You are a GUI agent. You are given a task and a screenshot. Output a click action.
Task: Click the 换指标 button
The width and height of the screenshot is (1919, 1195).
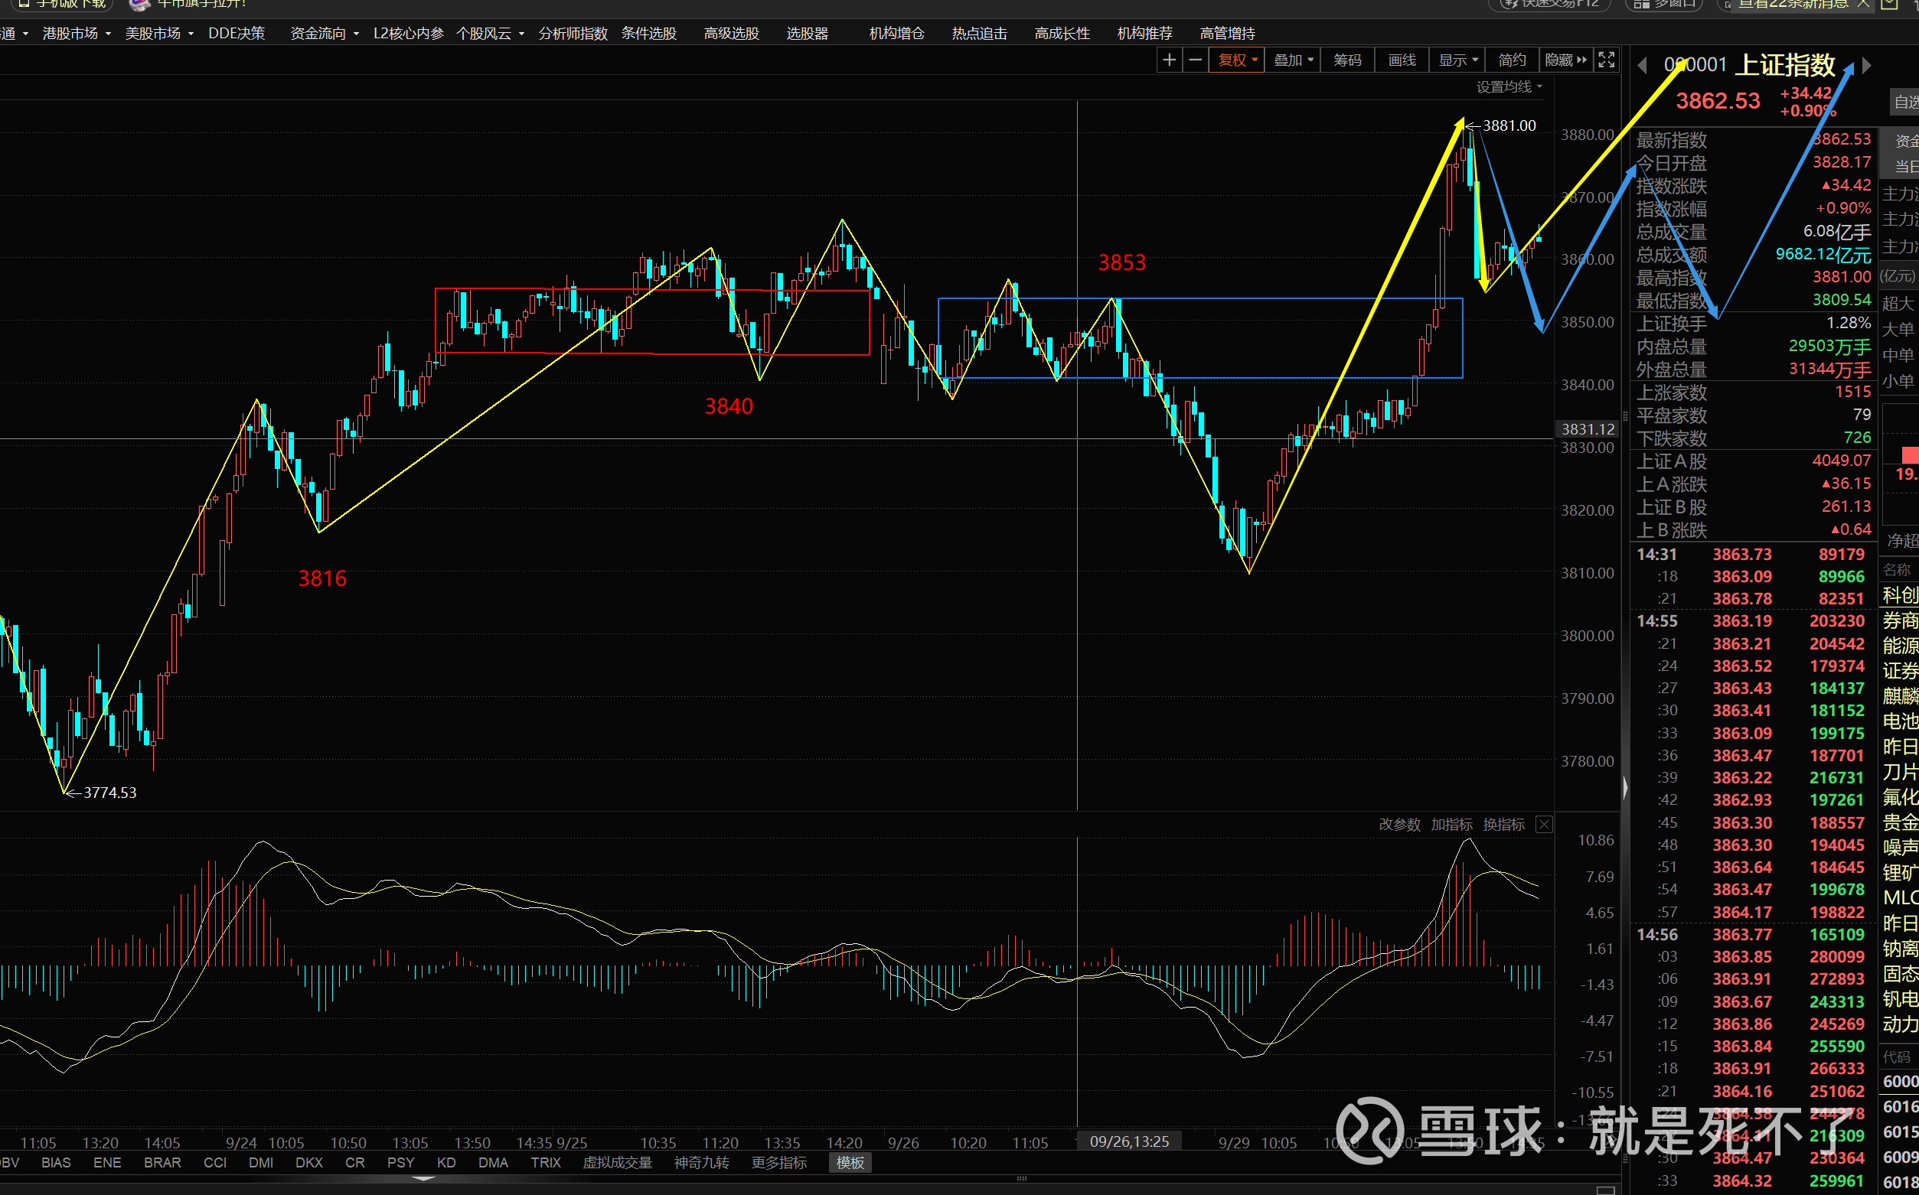click(x=1503, y=824)
